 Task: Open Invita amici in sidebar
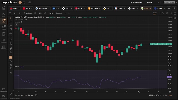click(x=4, y=41)
